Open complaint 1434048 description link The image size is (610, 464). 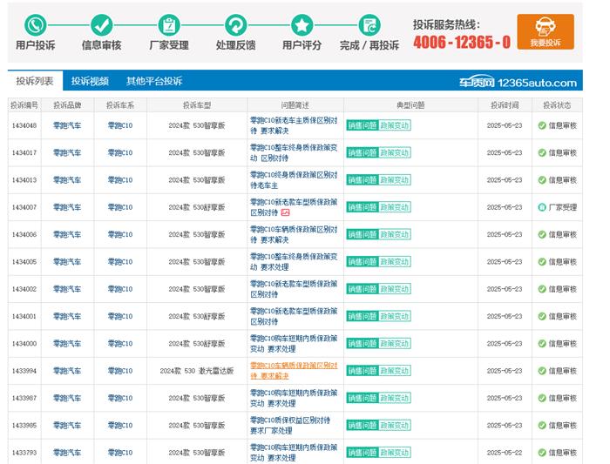294,125
